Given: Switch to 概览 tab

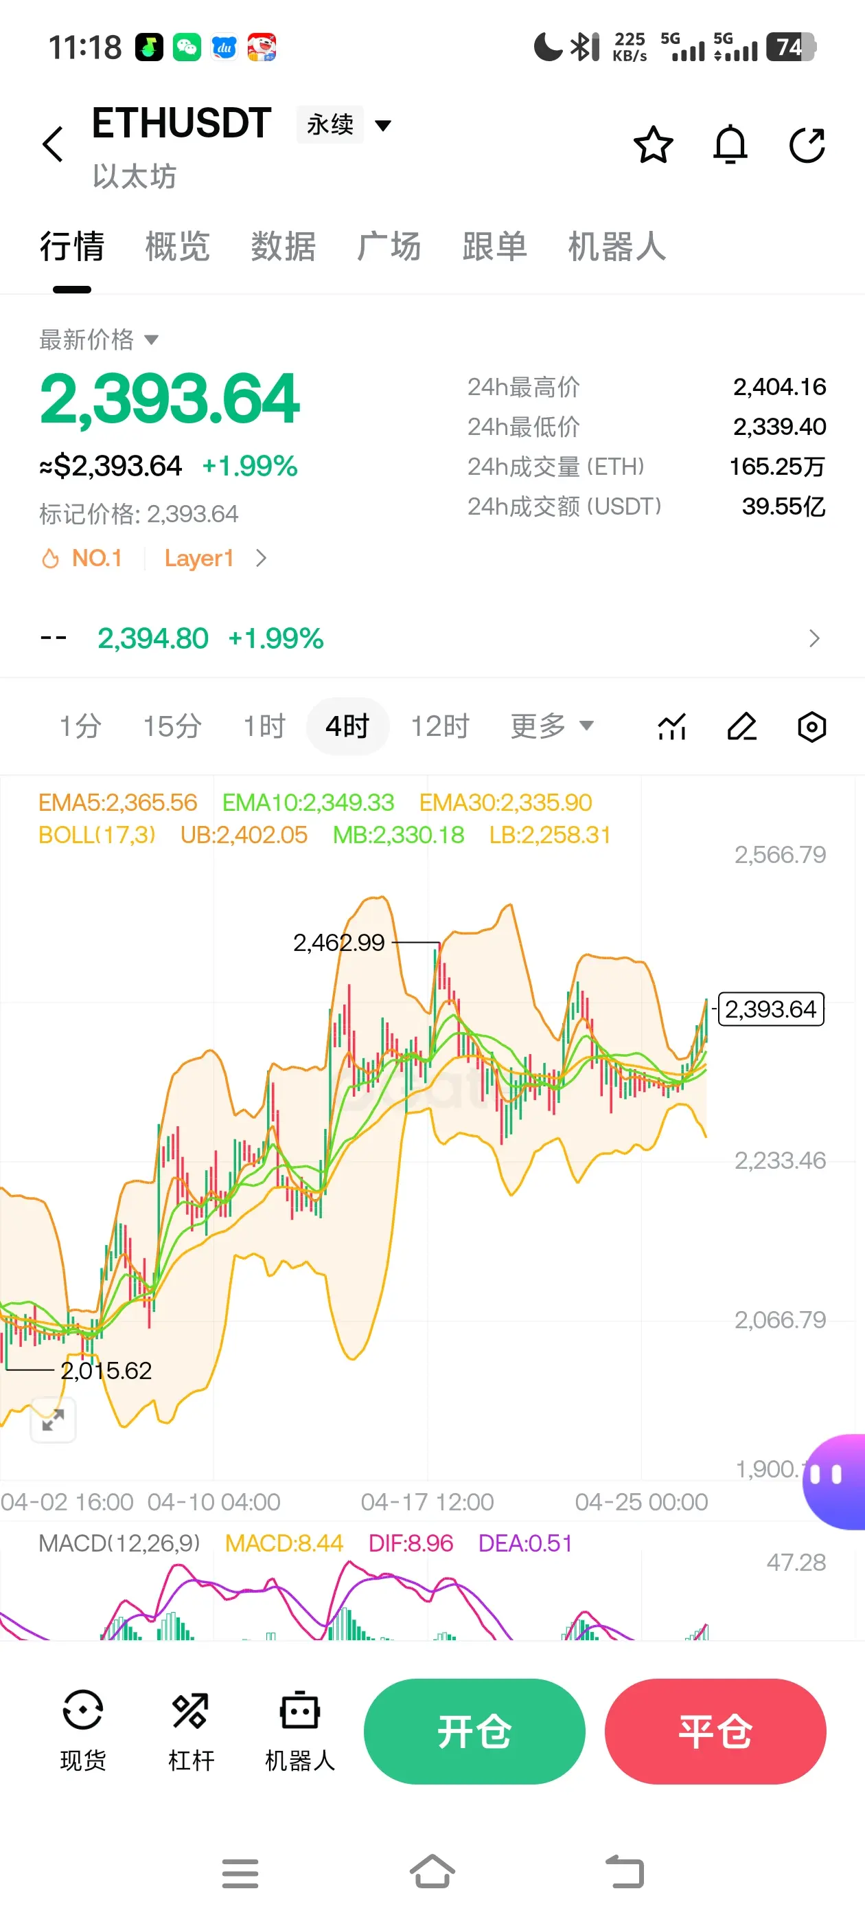Looking at the screenshot, I should coord(178,247).
